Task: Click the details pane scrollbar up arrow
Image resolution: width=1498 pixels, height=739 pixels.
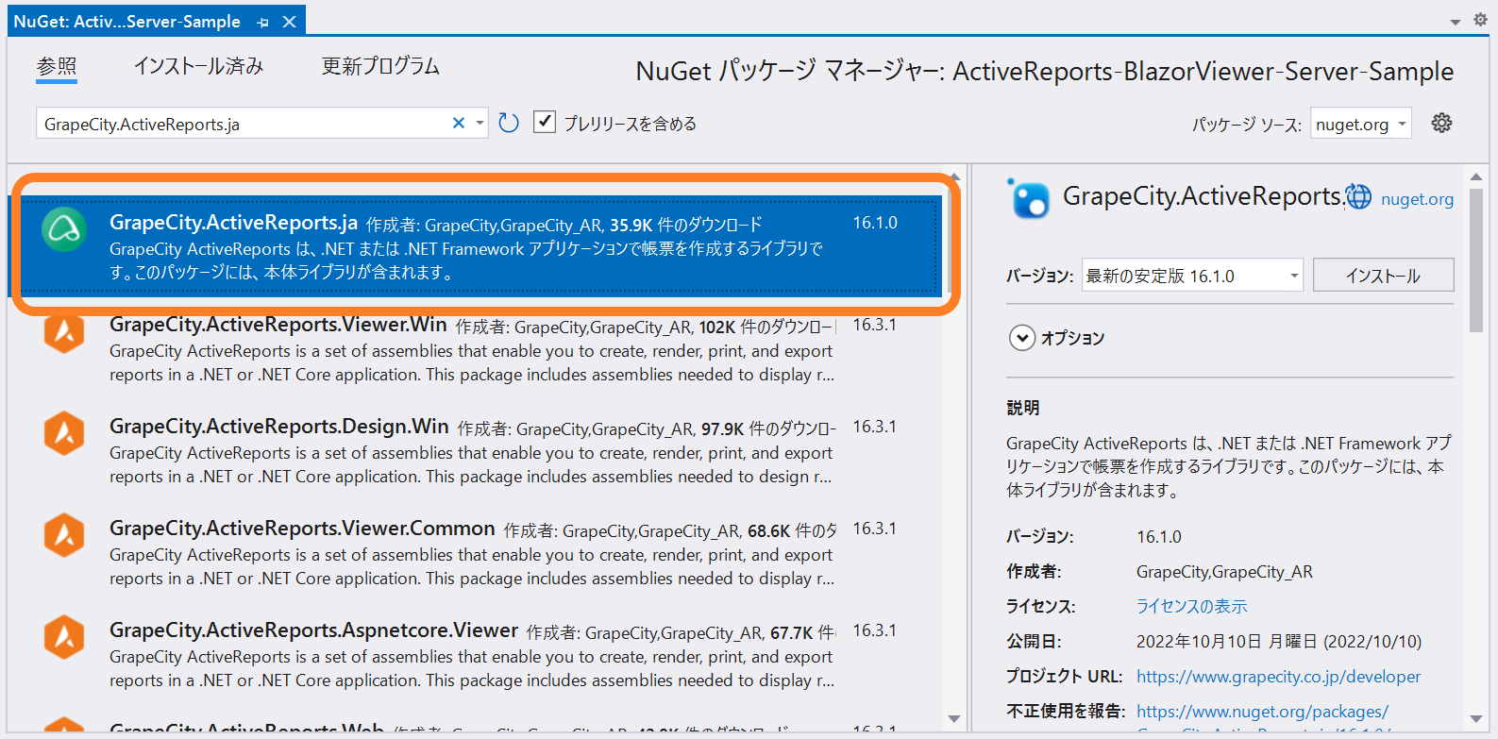Action: pyautogui.click(x=1476, y=177)
